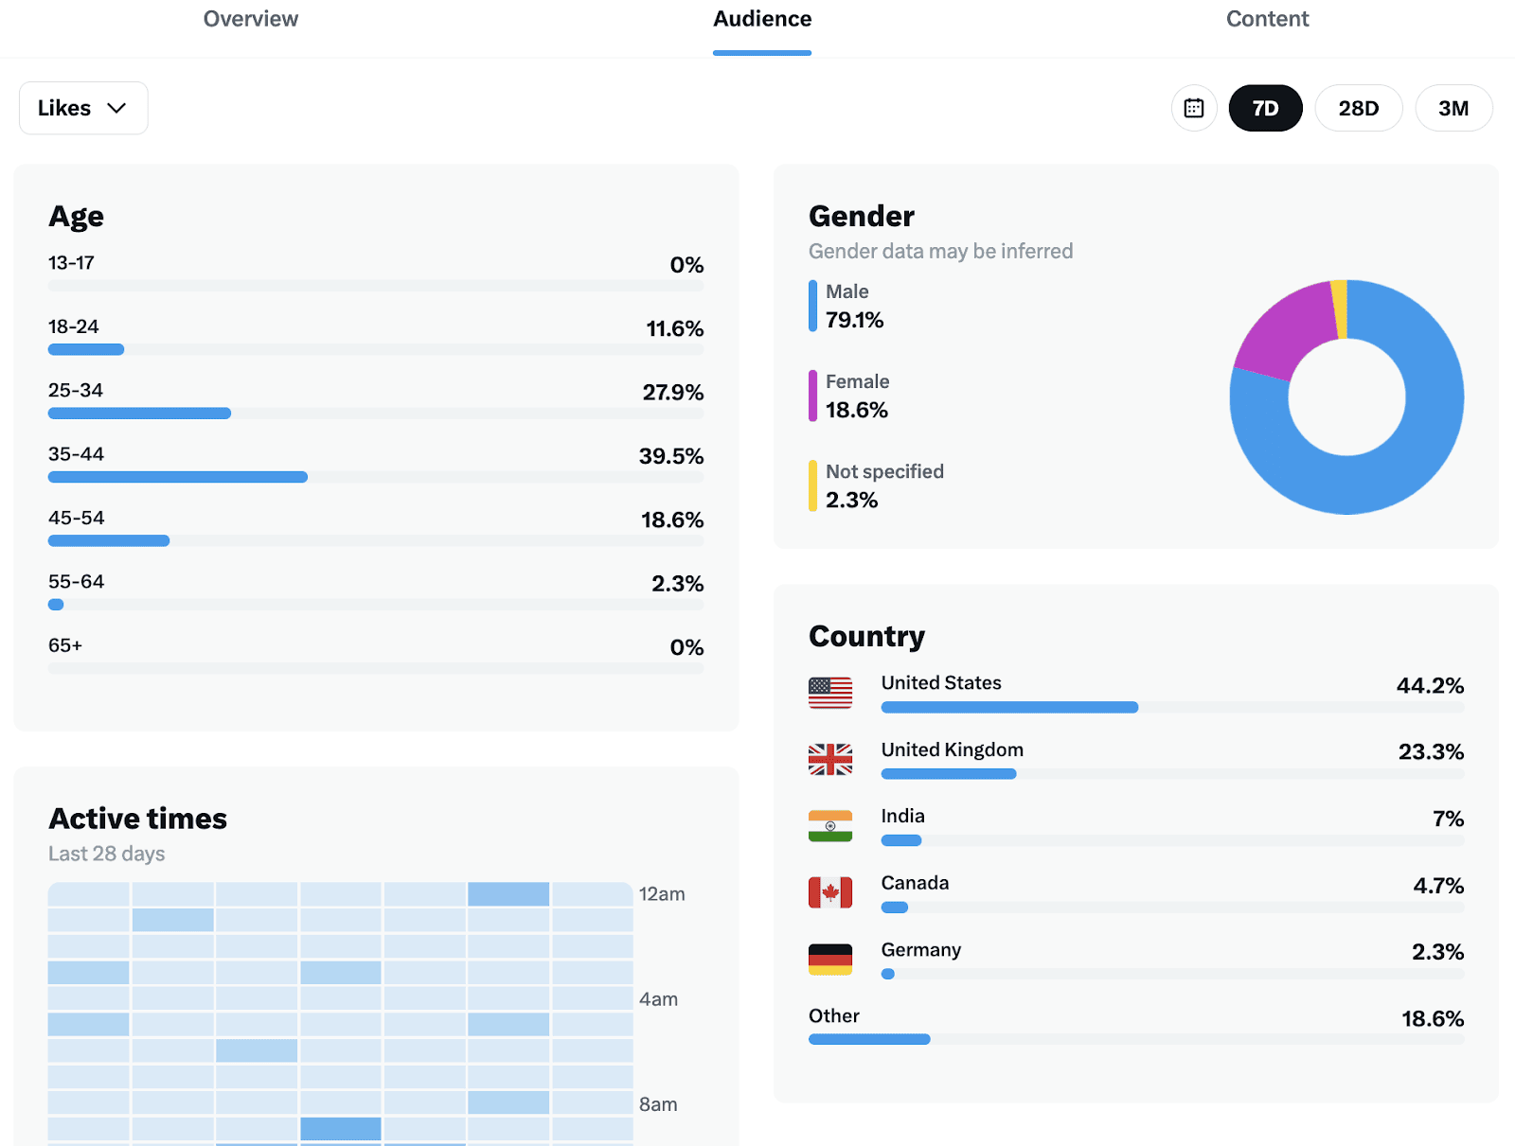Click the purple Female legend marker
Viewport: 1515px width, 1146px height.
[x=812, y=396]
